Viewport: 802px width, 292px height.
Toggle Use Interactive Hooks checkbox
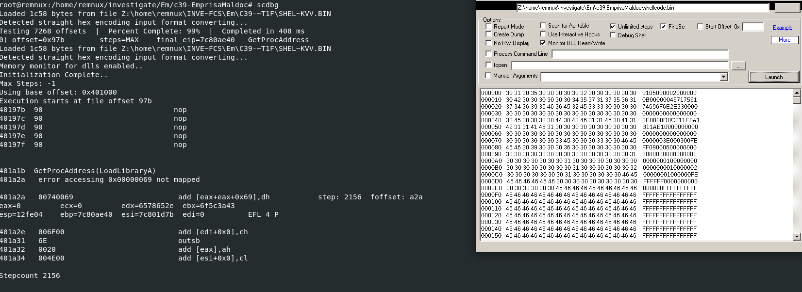click(x=543, y=34)
